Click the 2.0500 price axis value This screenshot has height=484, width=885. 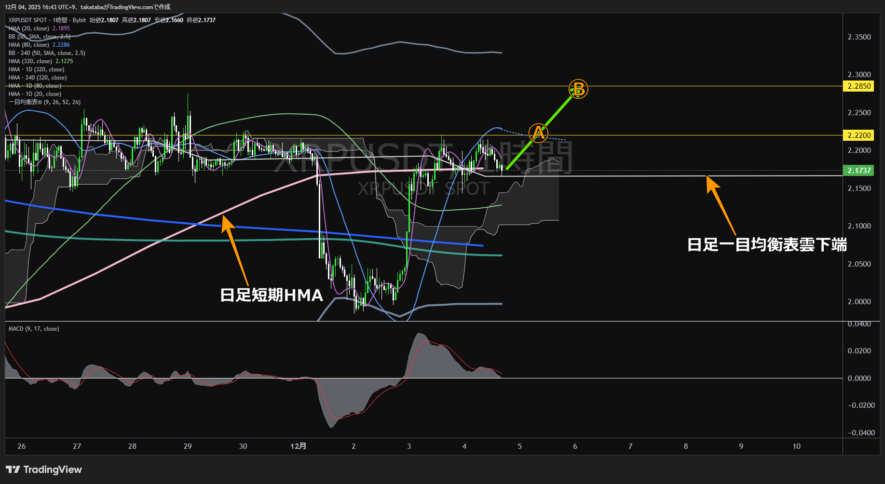(859, 264)
